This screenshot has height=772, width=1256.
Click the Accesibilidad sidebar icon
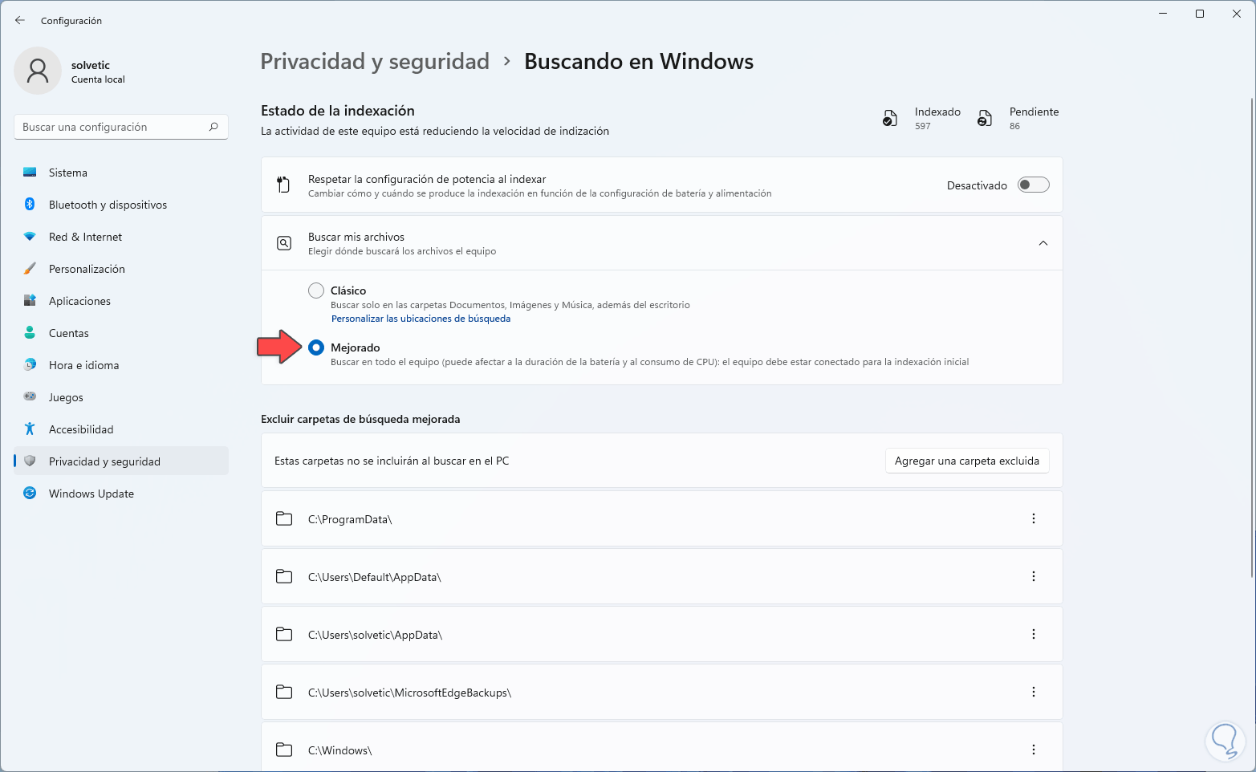coord(30,429)
